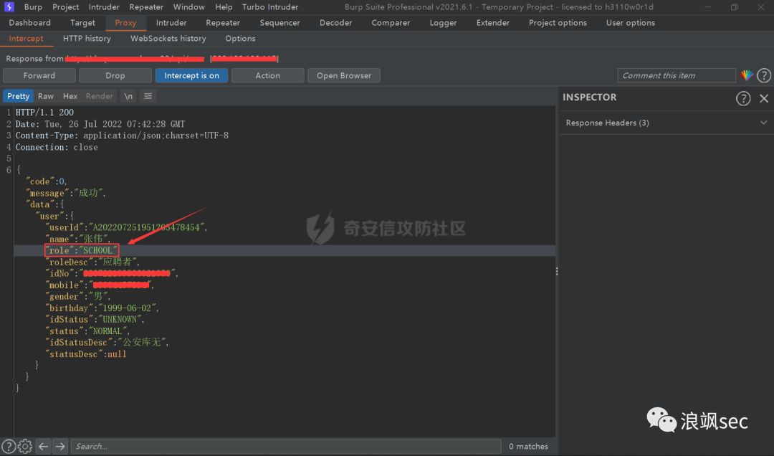This screenshot has width=774, height=456.
Task: Click the Drop button
Action: 115,75
